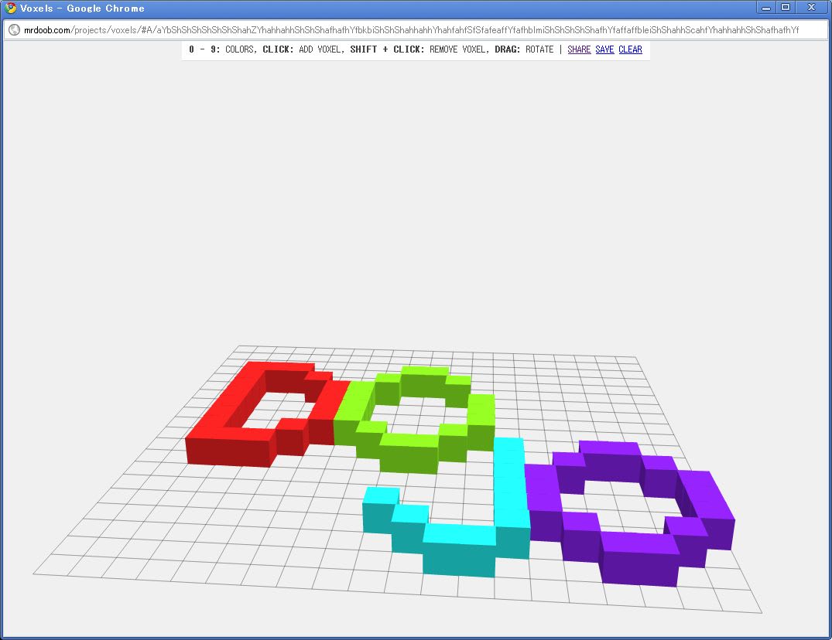This screenshot has width=832, height=640.
Task: Click the globe icon in address bar
Action: point(13,30)
